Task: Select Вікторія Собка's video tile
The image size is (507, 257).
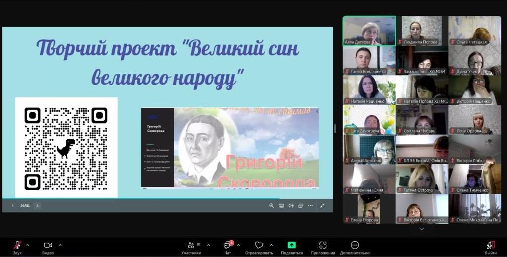Action: coord(475,149)
